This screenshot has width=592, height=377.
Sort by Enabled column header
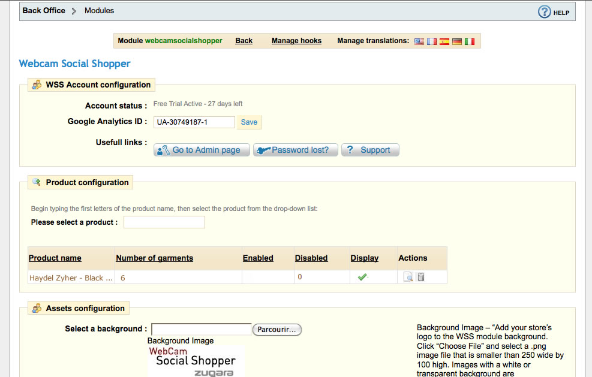click(258, 258)
